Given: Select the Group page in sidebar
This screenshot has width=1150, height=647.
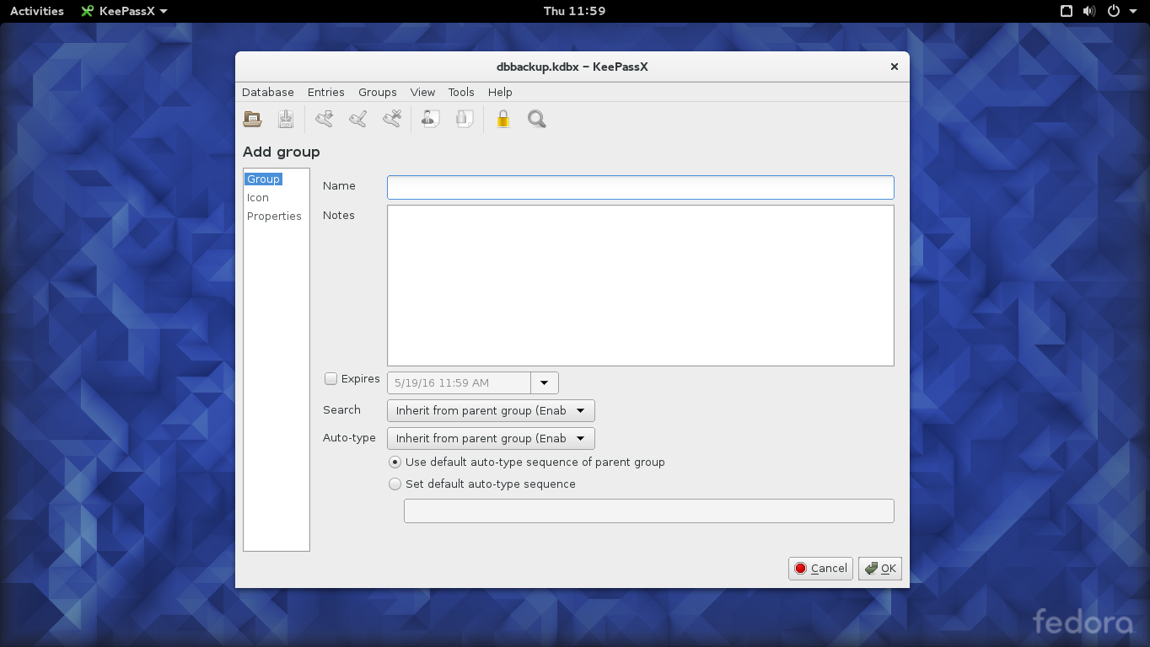Looking at the screenshot, I should tap(264, 179).
